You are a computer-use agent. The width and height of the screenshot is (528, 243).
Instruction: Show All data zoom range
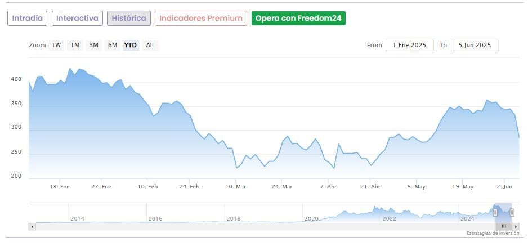point(150,46)
